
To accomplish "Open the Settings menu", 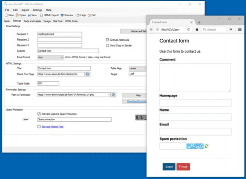I will (x=37, y=10).
